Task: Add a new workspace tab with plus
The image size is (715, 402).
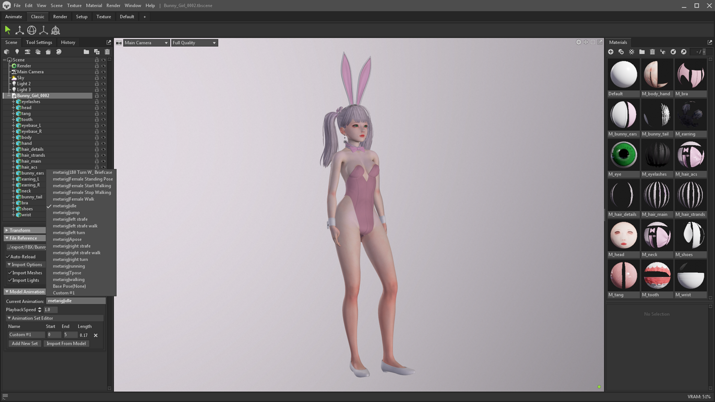Action: tap(144, 17)
